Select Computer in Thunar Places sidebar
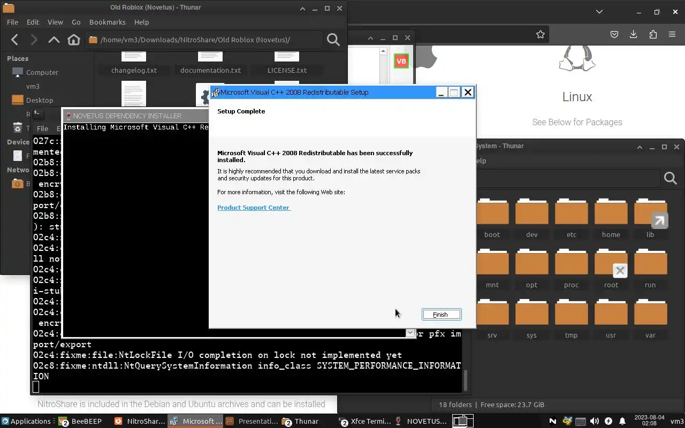Image resolution: width=685 pixels, height=428 pixels. (x=42, y=72)
